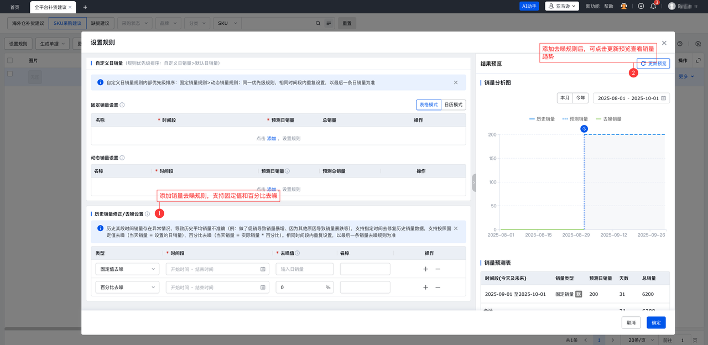Click the download icon in the top bar
This screenshot has width=708, height=345.
tap(641, 6)
